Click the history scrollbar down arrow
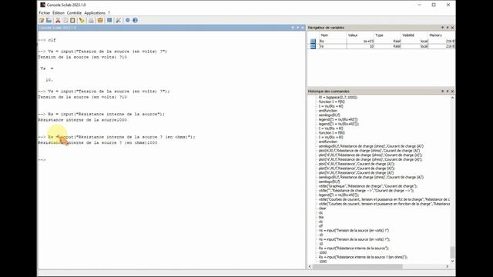Screen dimensions: 493x277 coord(452,261)
